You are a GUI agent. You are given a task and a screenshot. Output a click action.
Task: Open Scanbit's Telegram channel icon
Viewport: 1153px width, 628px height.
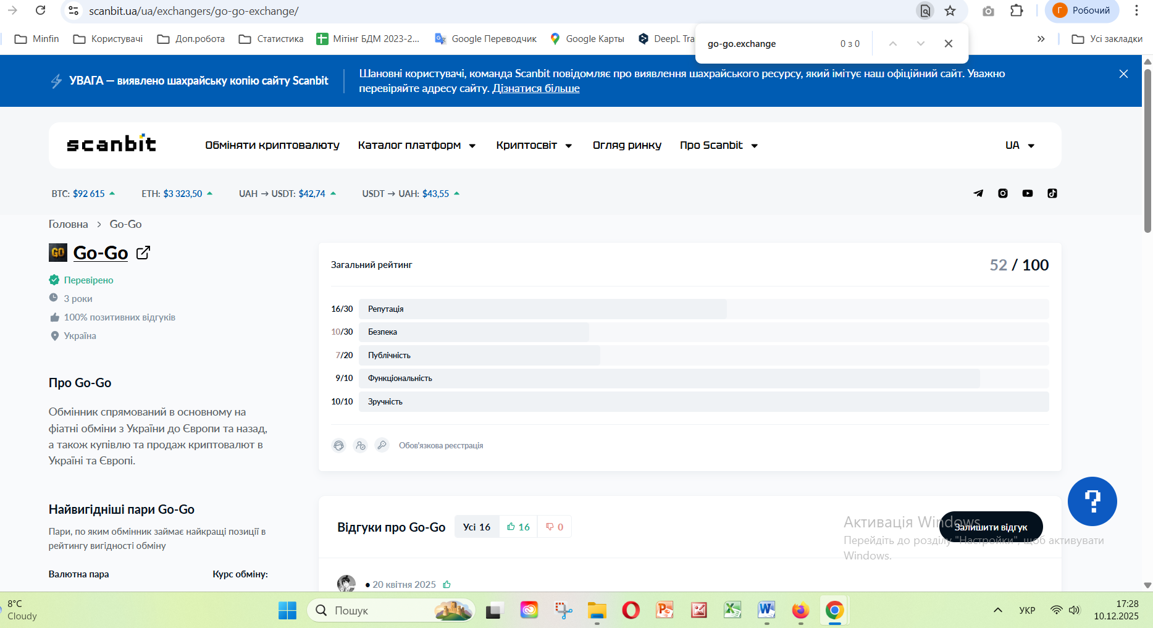[978, 193]
